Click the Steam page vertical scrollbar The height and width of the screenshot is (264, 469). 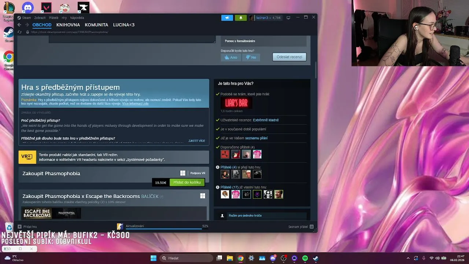point(315,70)
